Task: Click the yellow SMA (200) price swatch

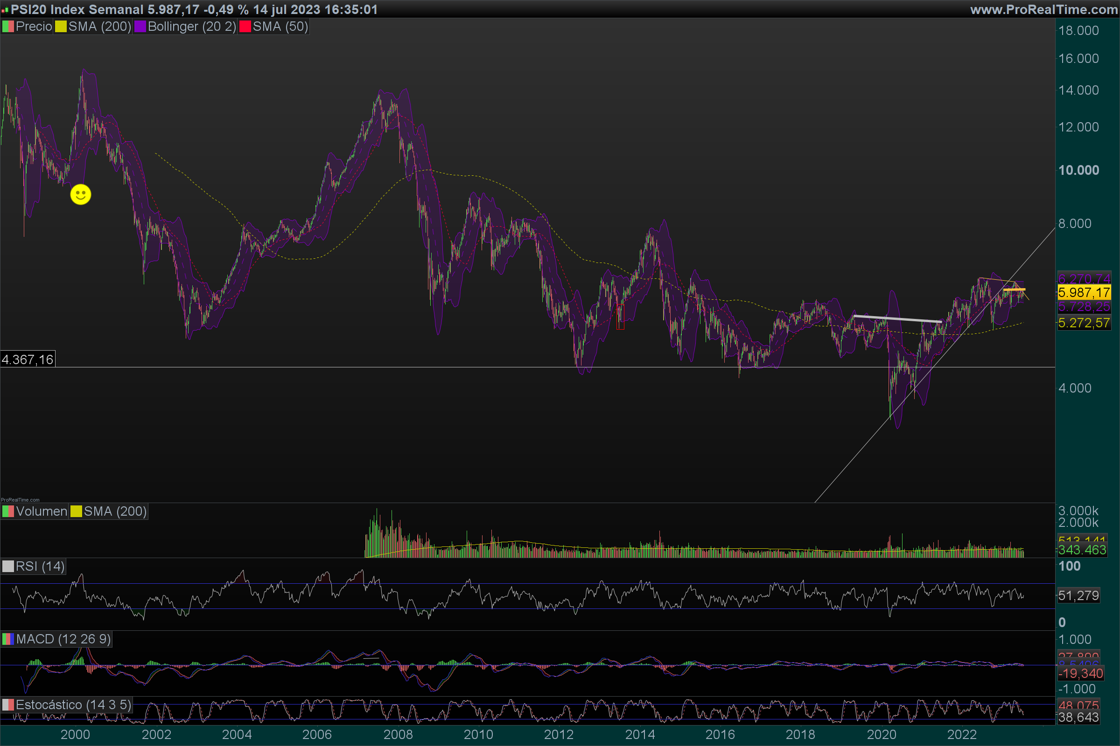Action: point(61,27)
